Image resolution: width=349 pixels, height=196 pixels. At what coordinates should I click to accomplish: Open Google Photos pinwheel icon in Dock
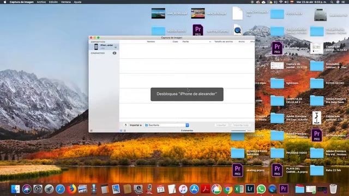click(x=216, y=189)
